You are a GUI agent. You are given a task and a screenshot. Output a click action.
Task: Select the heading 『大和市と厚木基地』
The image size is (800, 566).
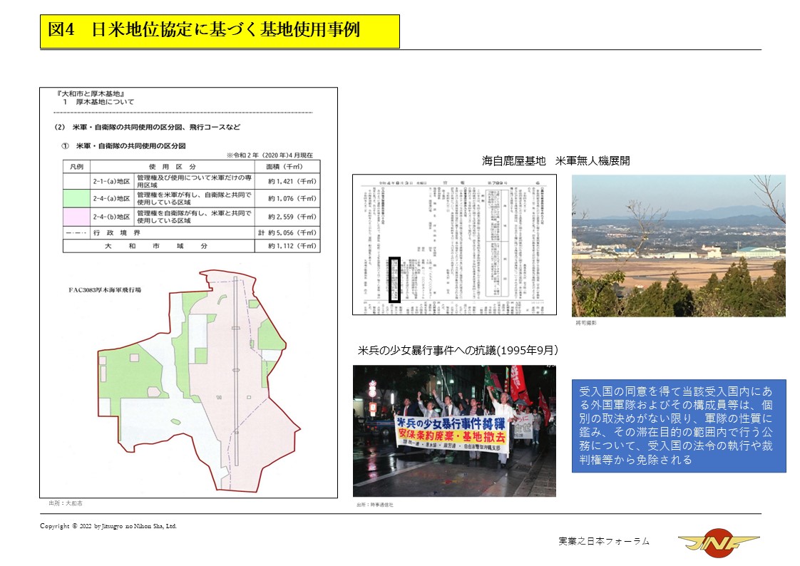tap(91, 94)
